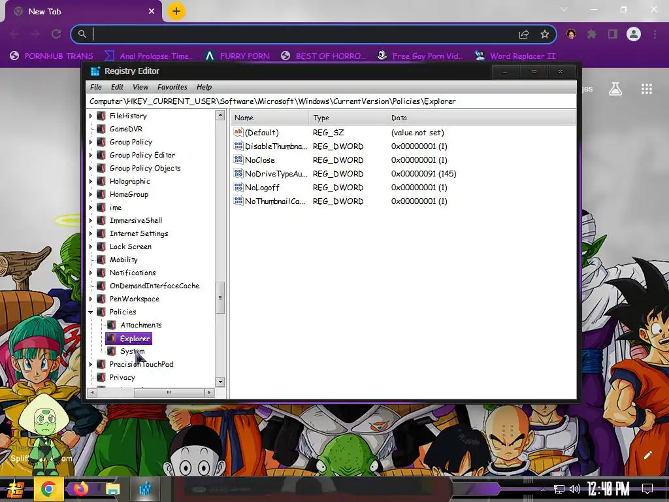Open the Help menu in Registry Editor

click(204, 87)
